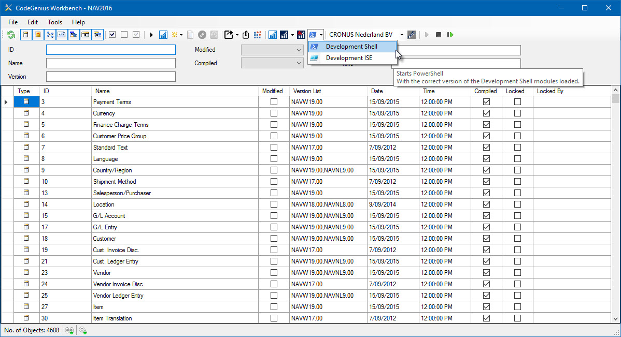The width and height of the screenshot is (621, 337).
Task: Sort by the Locked By column header
Action: 572,91
